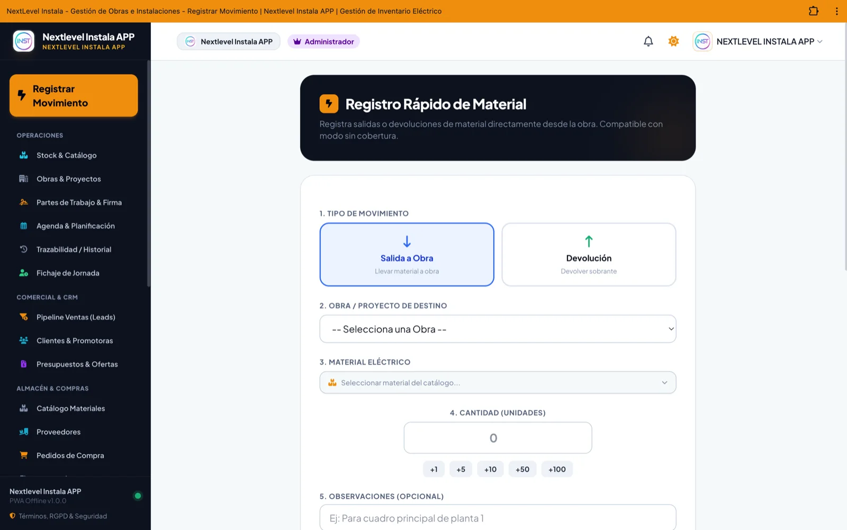
Task: Focus the Cantidad units input field
Action: (498, 438)
